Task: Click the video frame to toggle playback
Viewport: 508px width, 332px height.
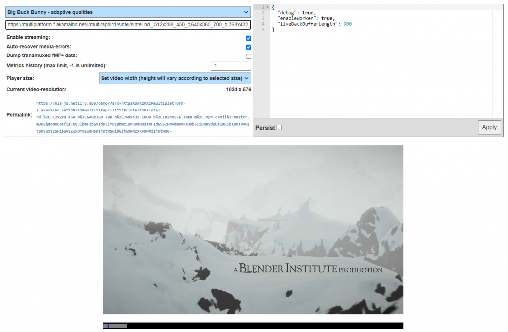Action: click(253, 229)
